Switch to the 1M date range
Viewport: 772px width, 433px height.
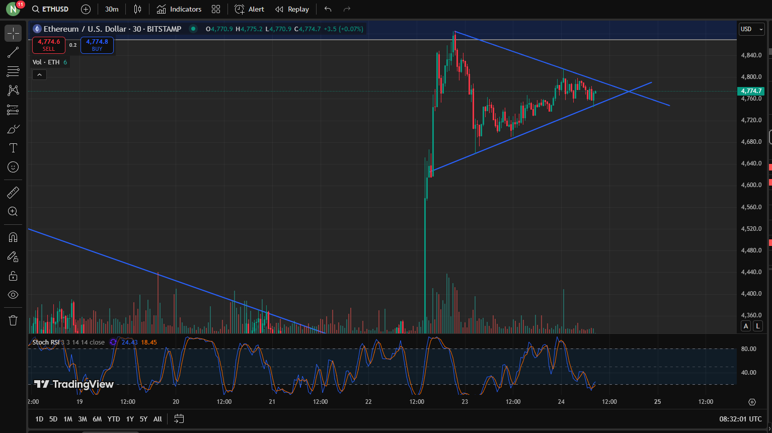[x=68, y=419]
